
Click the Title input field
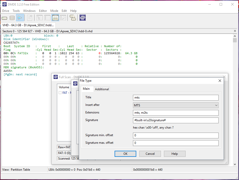(x=176, y=98)
